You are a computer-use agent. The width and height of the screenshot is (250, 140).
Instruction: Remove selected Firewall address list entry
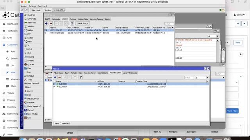pos(59,77)
